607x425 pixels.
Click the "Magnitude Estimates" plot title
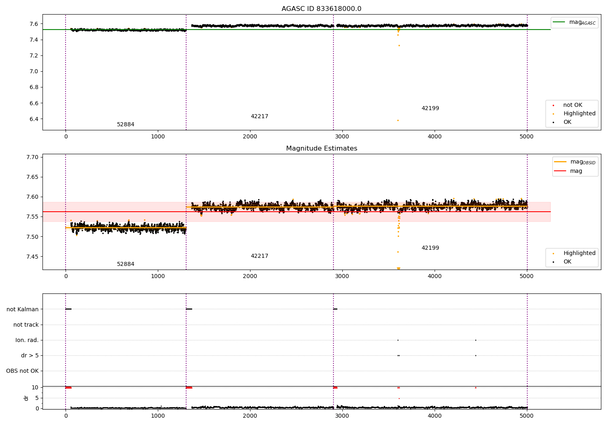(x=321, y=149)
